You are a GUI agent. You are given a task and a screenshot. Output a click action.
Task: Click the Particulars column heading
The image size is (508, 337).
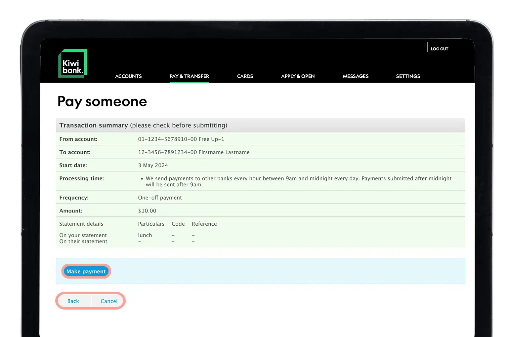tap(151, 224)
